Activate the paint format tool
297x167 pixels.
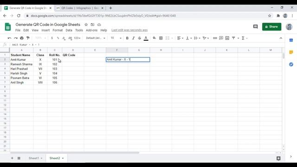click(x=28, y=38)
